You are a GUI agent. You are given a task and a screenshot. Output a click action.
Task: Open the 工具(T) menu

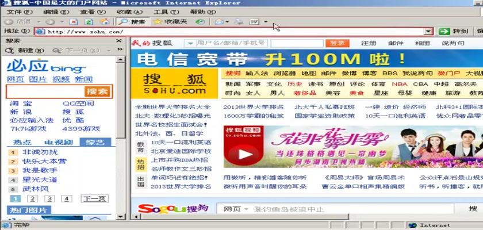166,12
